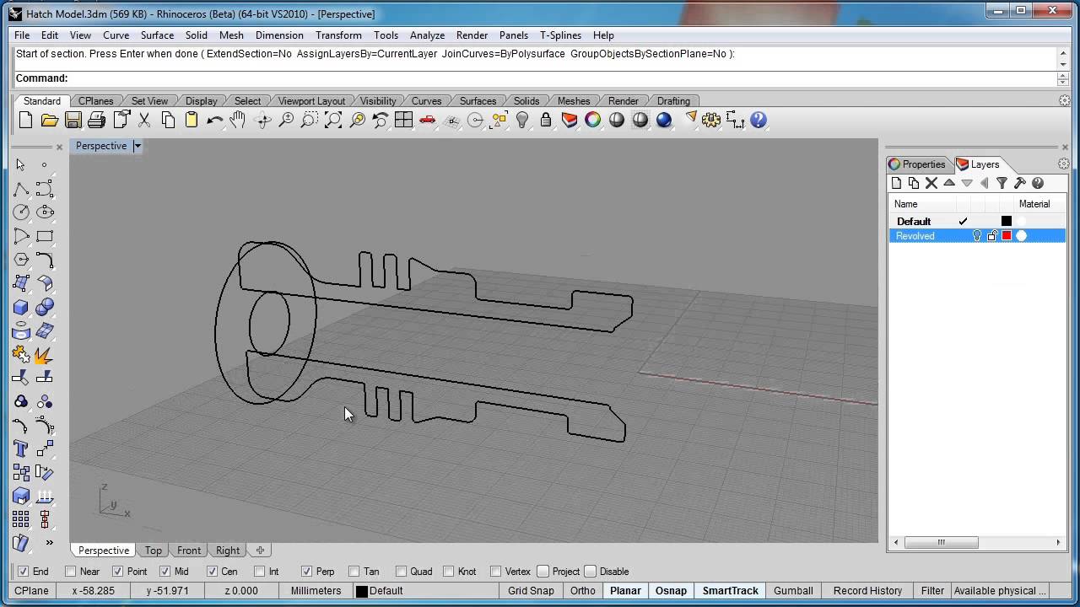Viewport: 1080px width, 607px height.
Task: Activate the Pan hand tool
Action: (238, 121)
